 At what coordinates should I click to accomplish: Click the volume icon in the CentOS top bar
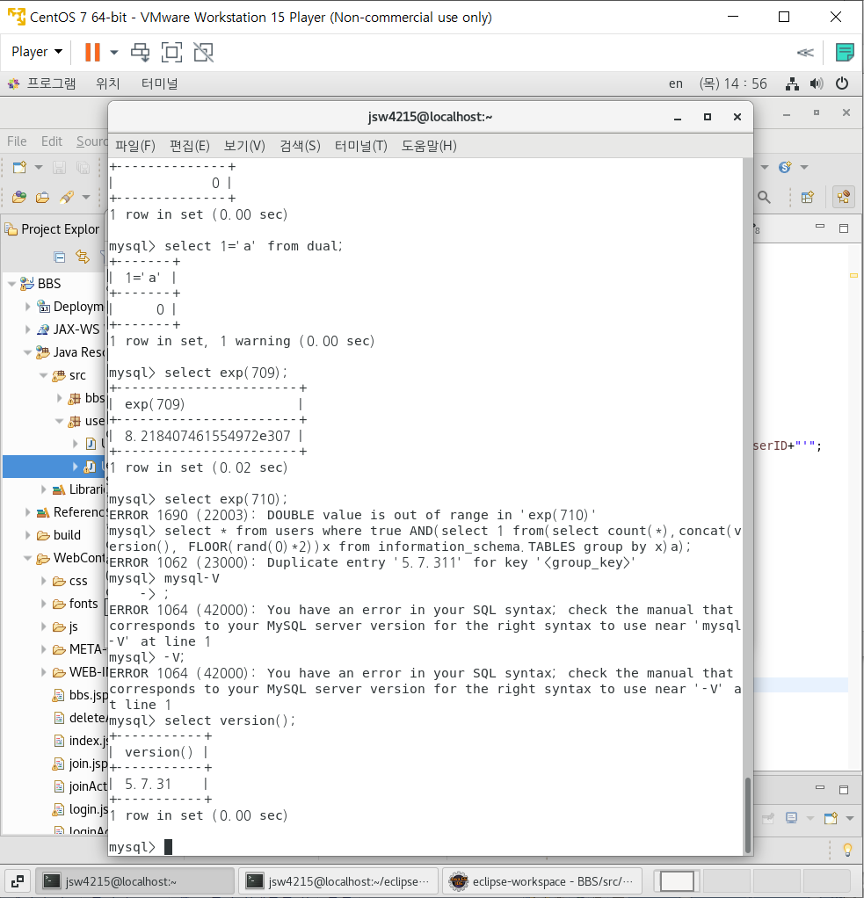click(x=817, y=83)
